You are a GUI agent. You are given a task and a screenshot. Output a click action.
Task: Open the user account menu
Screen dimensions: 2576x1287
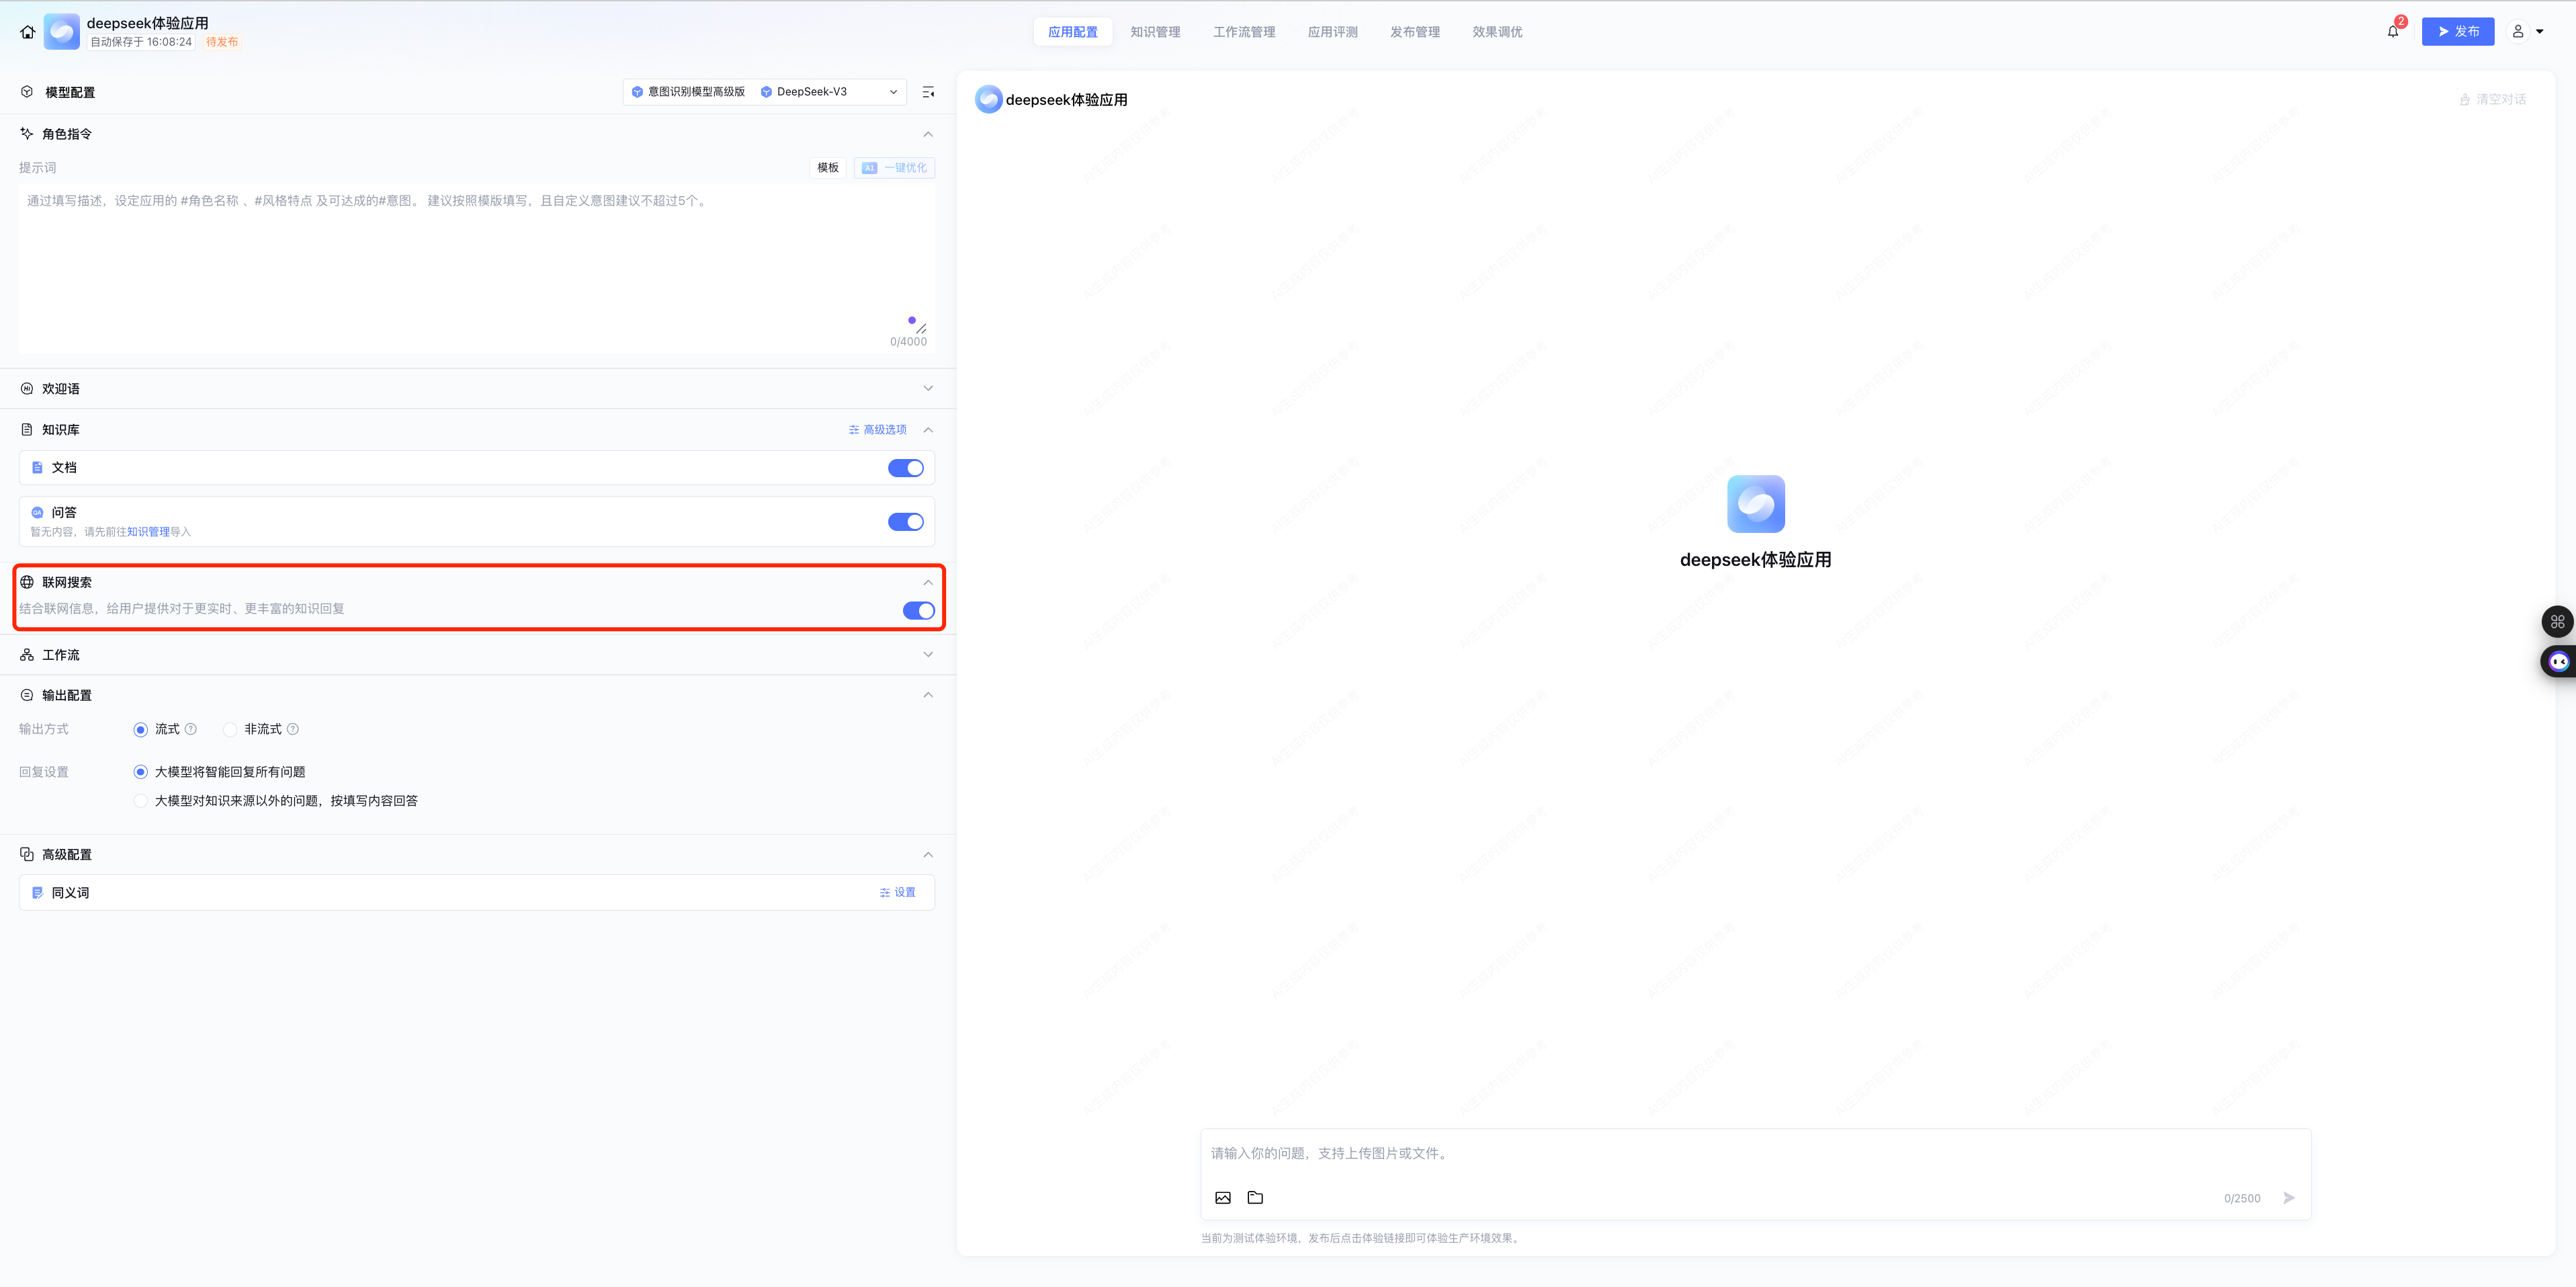coord(2526,32)
